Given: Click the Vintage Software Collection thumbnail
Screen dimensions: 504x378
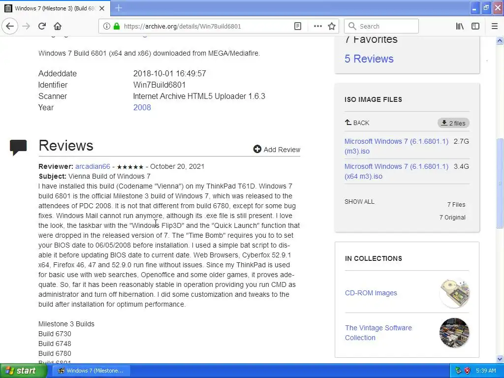Looking at the screenshot, I should 454,333.
